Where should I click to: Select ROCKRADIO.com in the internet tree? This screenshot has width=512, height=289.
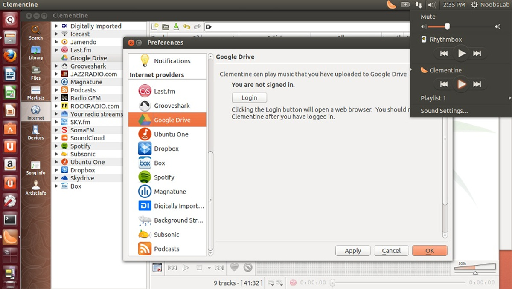(94, 106)
